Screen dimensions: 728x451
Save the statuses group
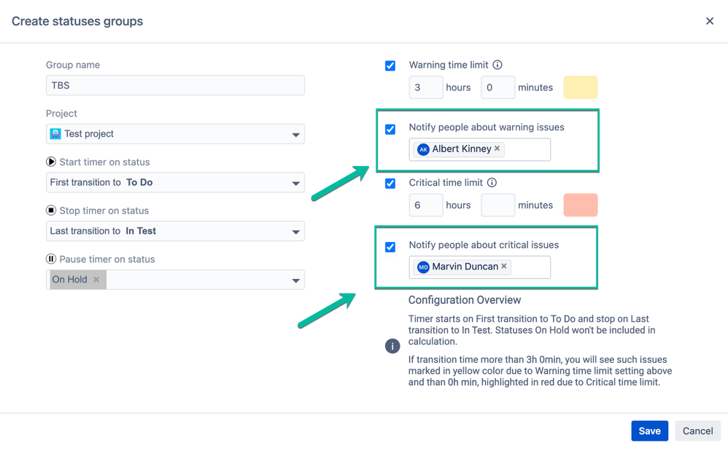(x=649, y=431)
